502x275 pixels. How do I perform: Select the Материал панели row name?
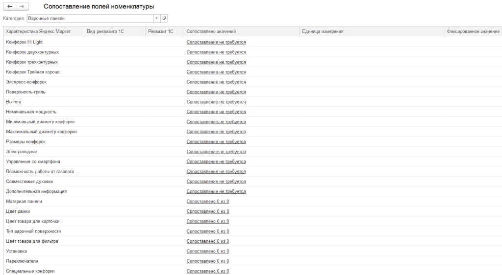24,202
